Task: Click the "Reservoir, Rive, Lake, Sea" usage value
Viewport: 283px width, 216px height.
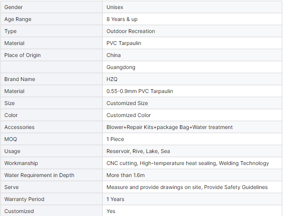Action: coord(138,151)
